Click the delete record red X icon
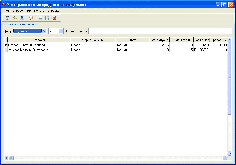Screen dimensions: 236x165 coord(55,18)
